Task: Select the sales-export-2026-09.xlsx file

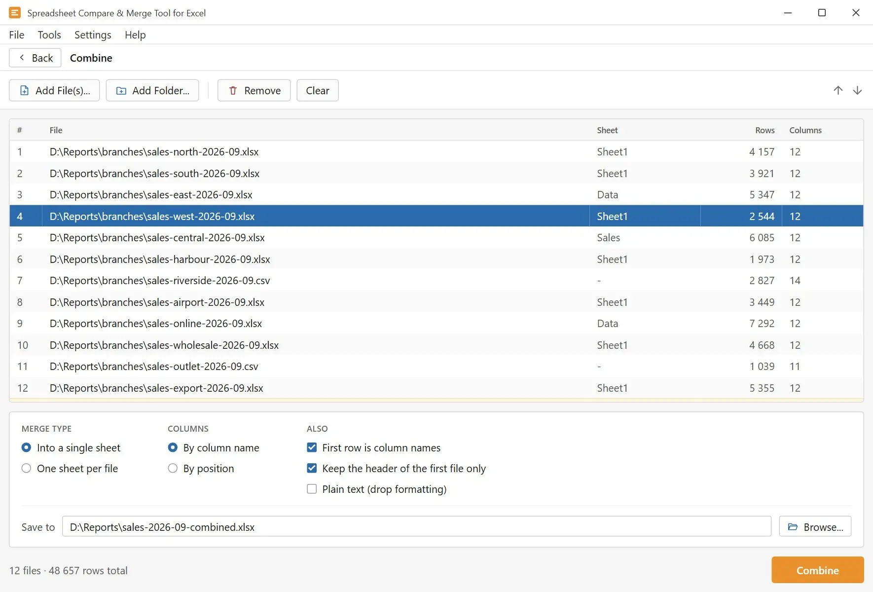Action: click(436, 388)
